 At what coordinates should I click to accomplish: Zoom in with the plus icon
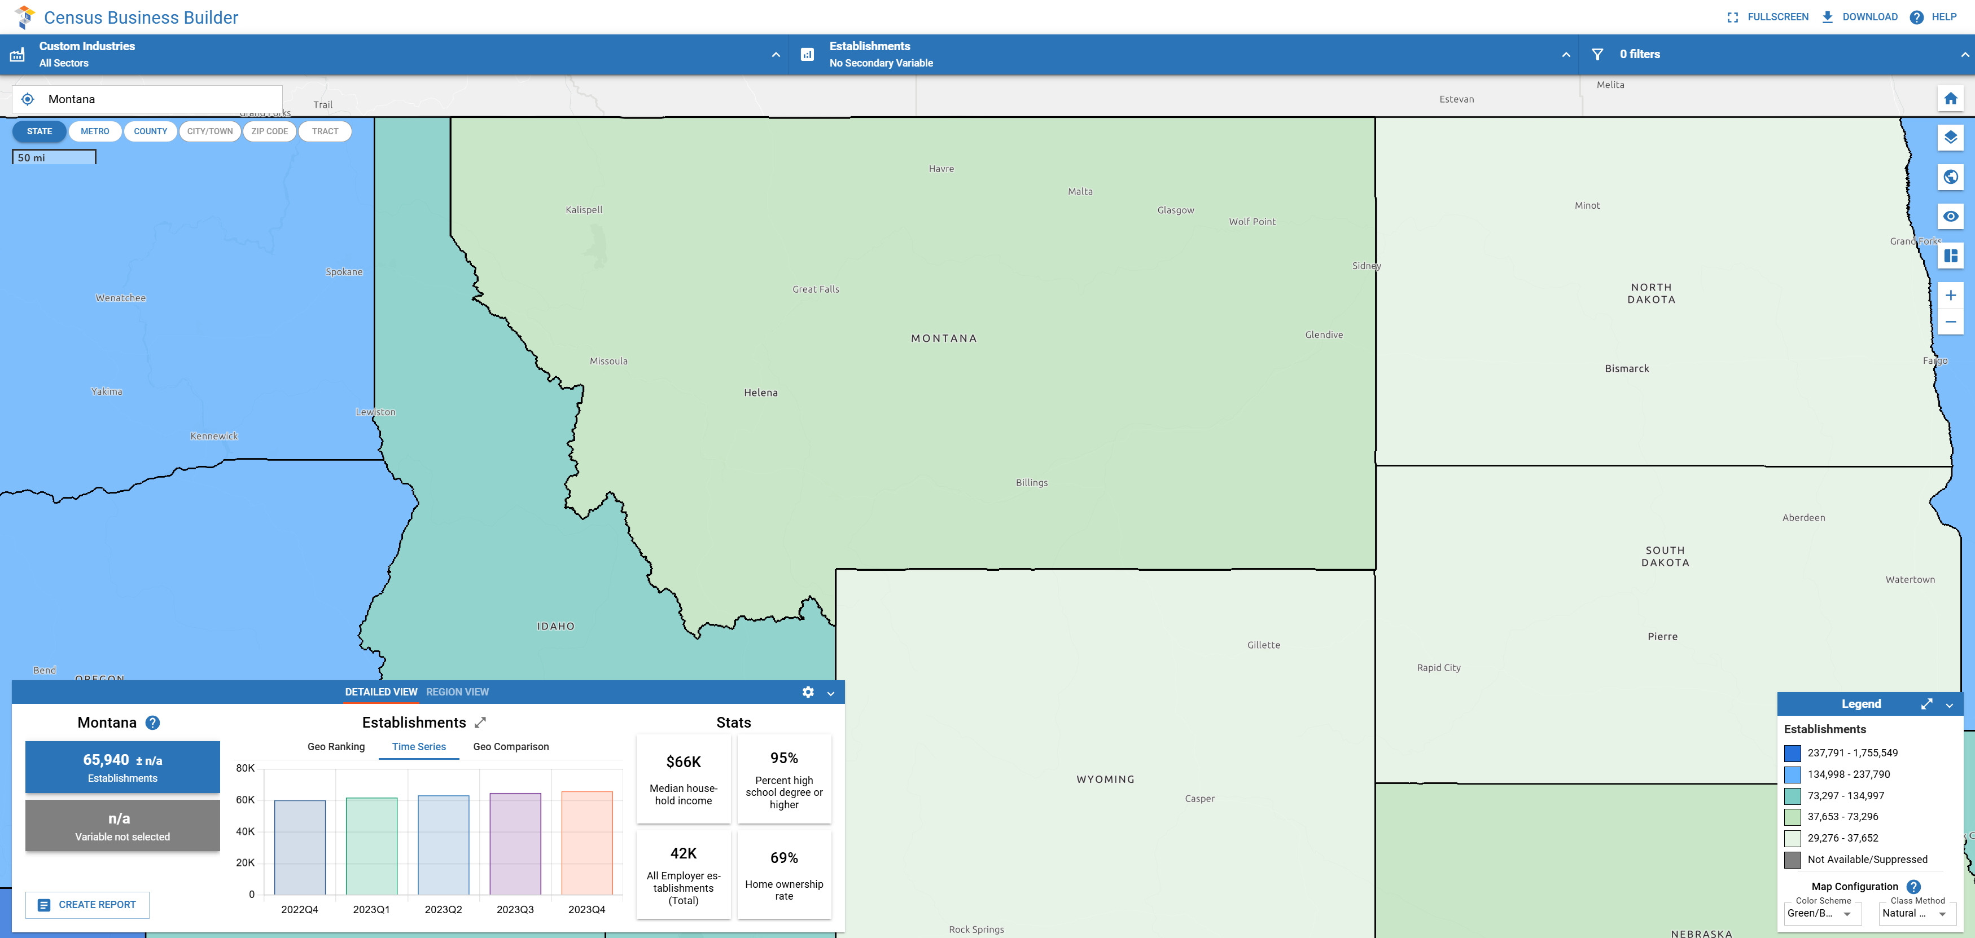click(x=1951, y=295)
